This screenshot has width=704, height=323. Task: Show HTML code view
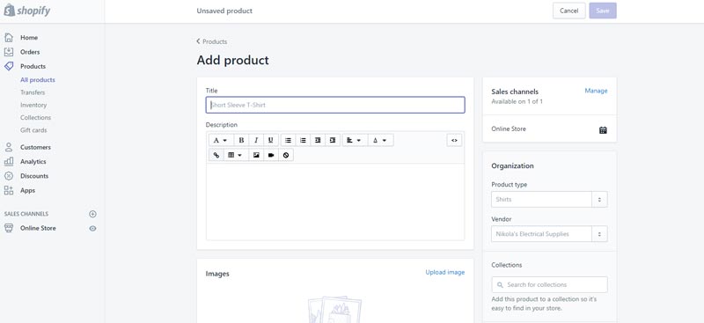454,140
